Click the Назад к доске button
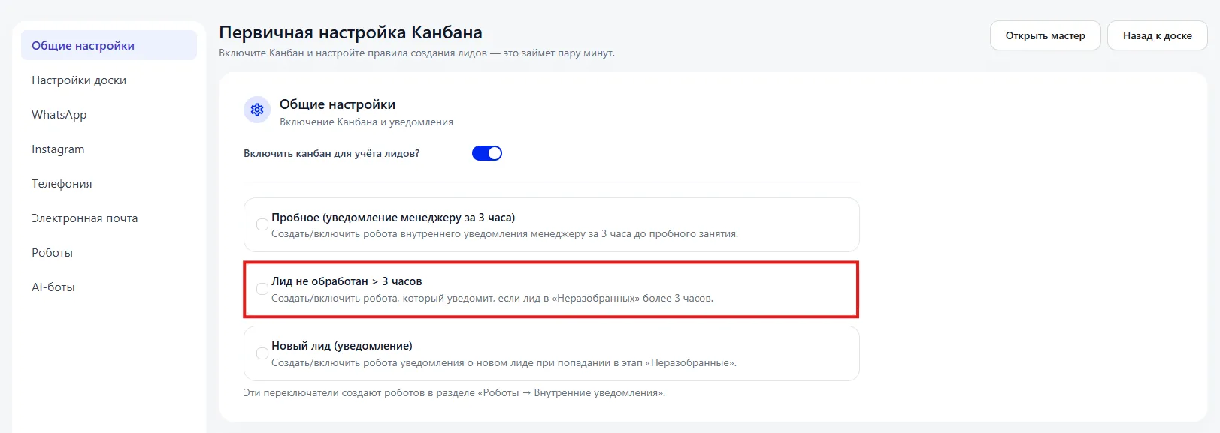The width and height of the screenshot is (1220, 433). pyautogui.click(x=1158, y=35)
